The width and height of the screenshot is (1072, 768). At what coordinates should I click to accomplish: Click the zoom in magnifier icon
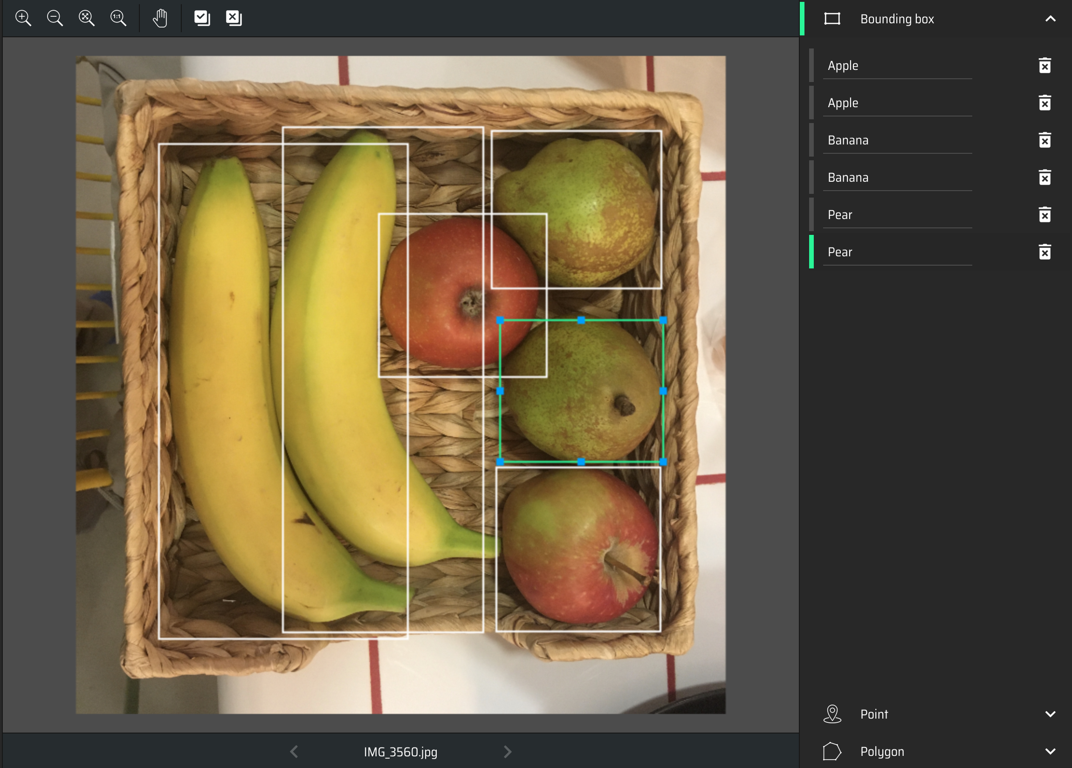point(23,18)
